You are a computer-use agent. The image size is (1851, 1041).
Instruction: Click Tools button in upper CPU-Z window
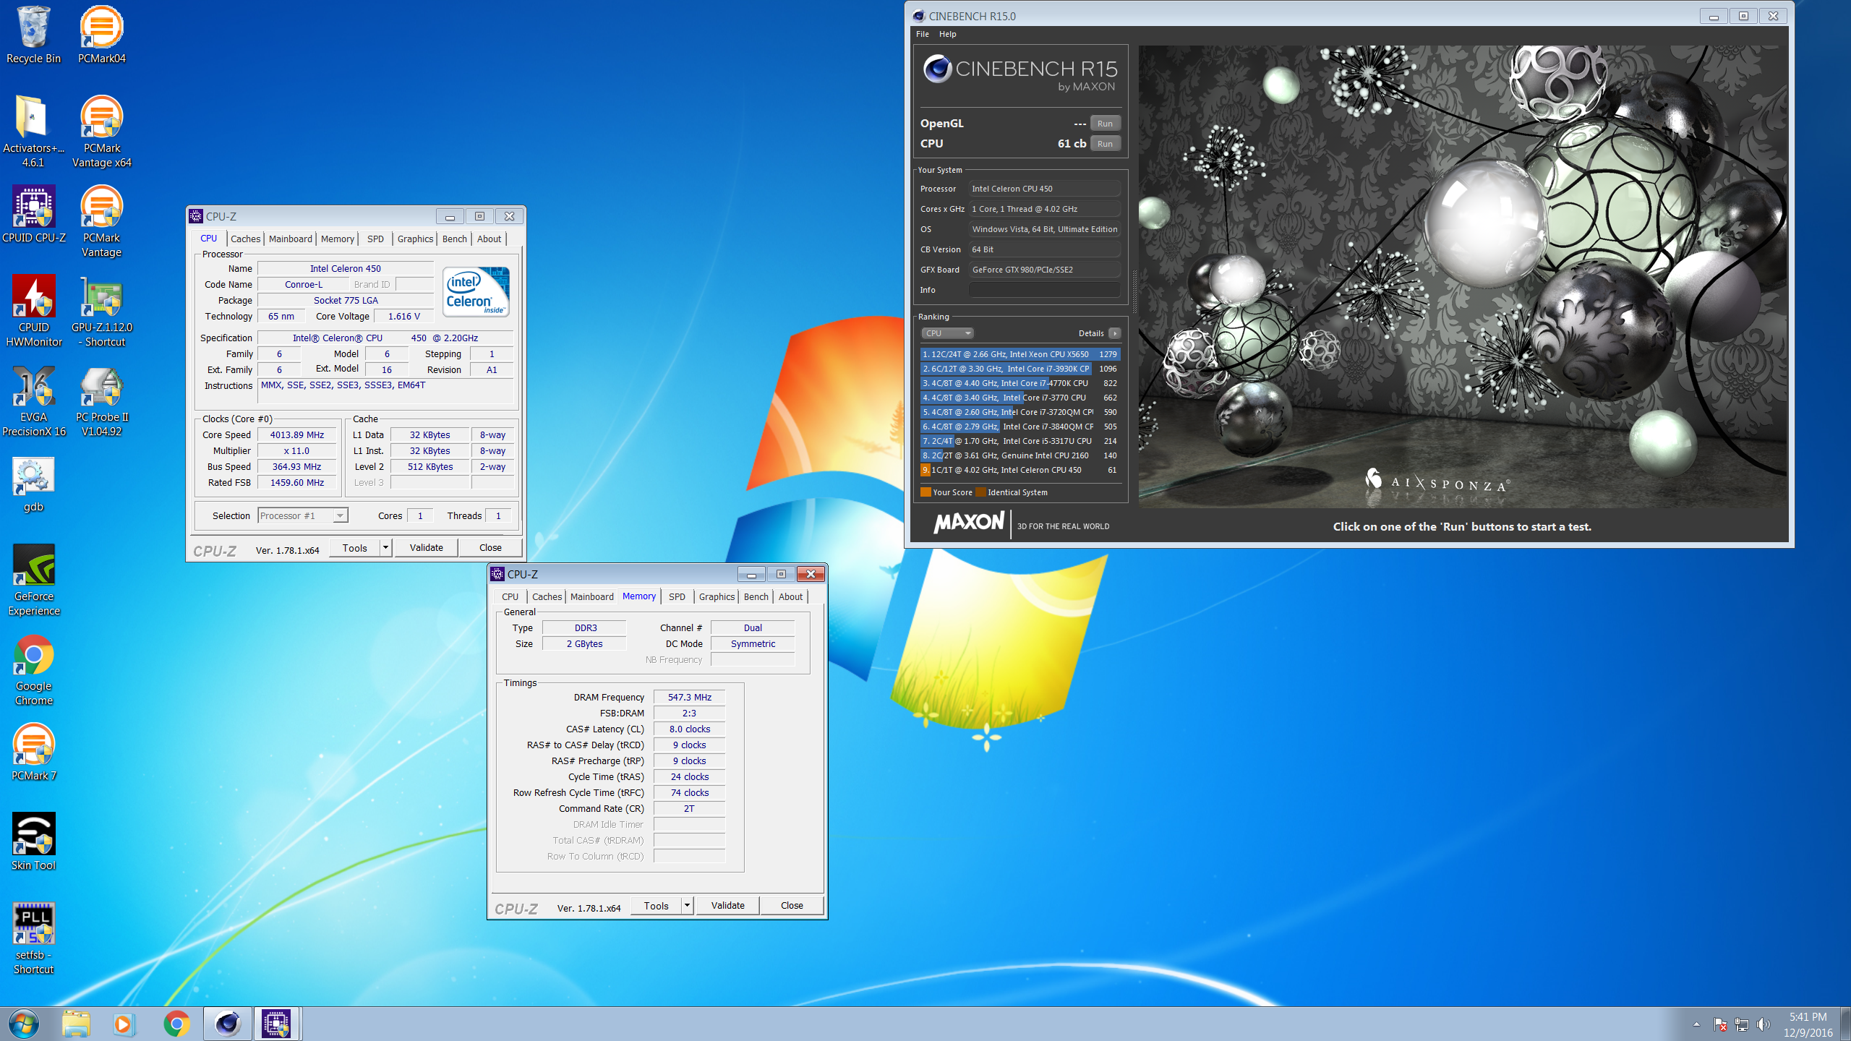point(354,547)
